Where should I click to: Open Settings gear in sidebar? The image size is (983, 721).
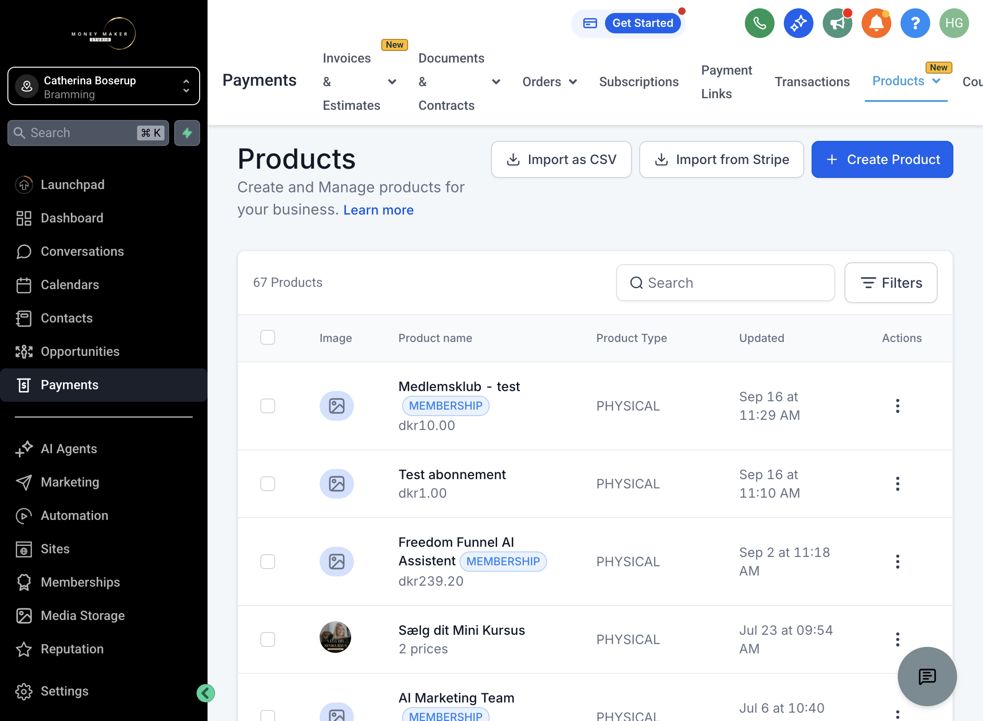pos(24,691)
